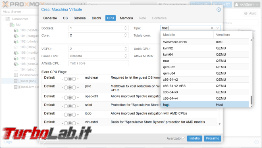Select VM 107 (mail) icon
262x148 pixels.
coord(16,58)
